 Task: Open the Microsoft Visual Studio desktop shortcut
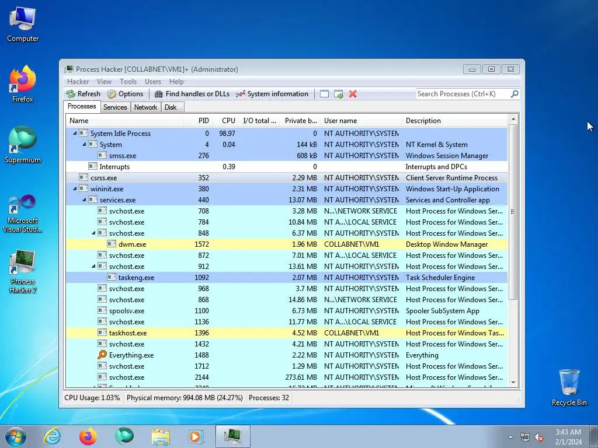tap(23, 213)
